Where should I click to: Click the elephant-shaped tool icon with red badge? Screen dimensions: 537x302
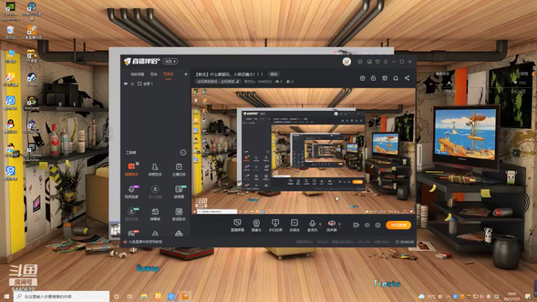click(132, 234)
